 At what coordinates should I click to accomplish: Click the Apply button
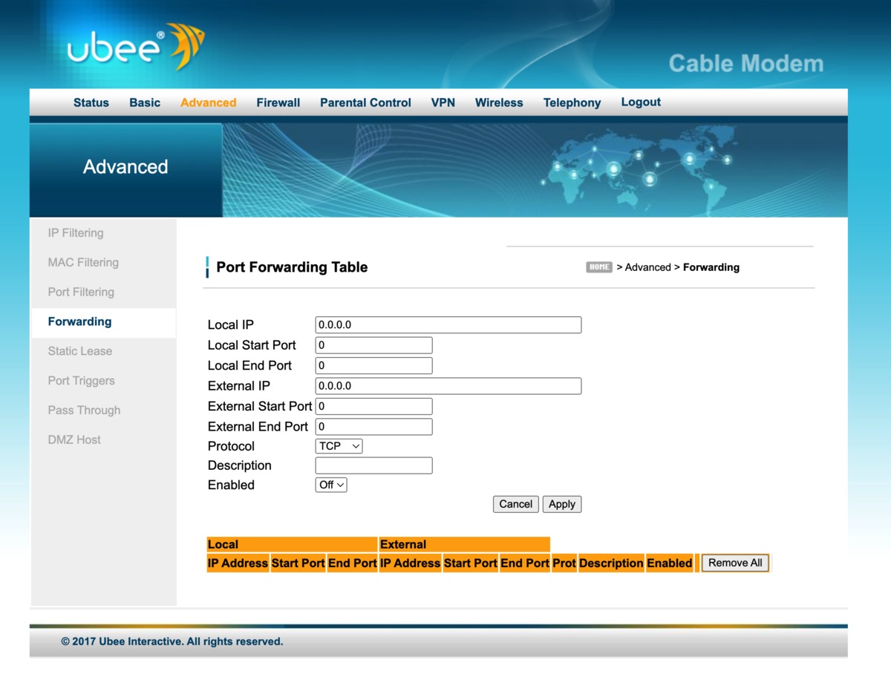(x=562, y=503)
